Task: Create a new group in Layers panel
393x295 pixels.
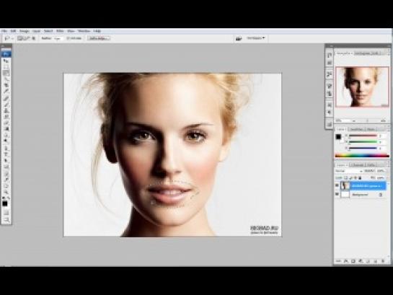Action: coord(368,261)
